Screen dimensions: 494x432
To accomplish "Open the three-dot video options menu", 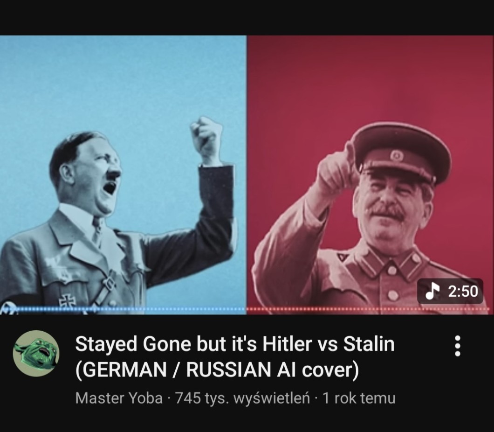I will (x=458, y=346).
